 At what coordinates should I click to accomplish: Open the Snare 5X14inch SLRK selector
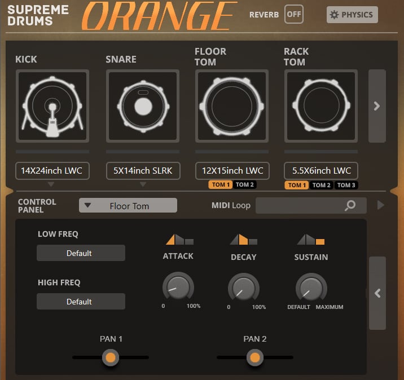[143, 171]
